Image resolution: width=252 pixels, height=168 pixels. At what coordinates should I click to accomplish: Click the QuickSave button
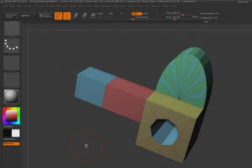[x=243, y=2]
